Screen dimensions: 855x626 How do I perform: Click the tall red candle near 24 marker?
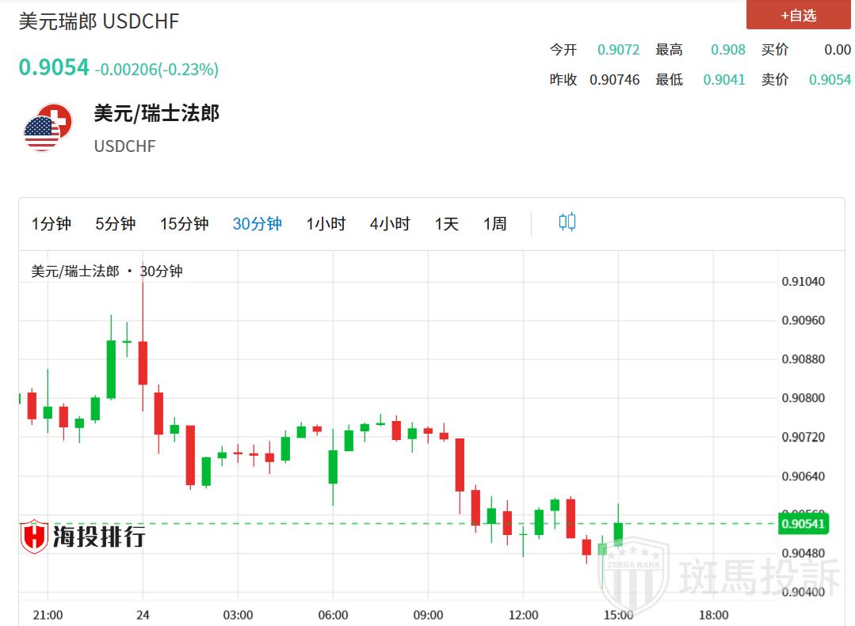tap(143, 362)
